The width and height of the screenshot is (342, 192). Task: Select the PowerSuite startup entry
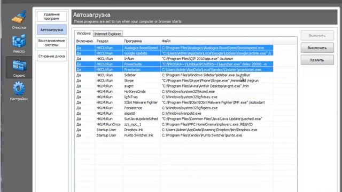click(x=175, y=64)
